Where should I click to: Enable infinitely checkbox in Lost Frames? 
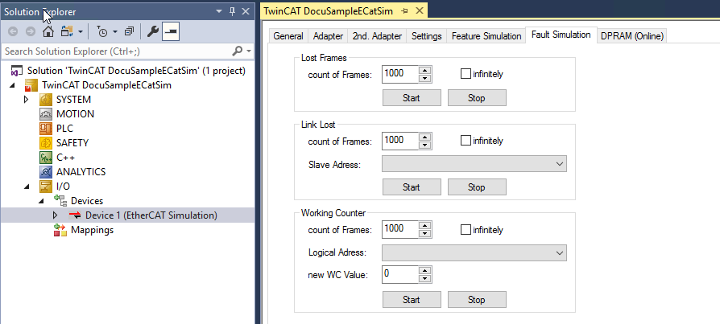[x=466, y=73]
